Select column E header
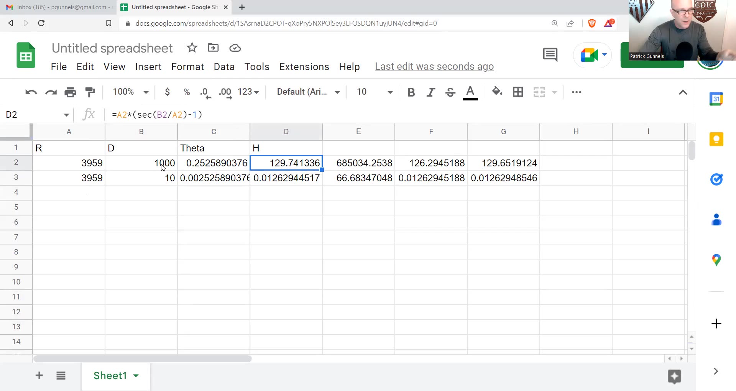Image resolution: width=736 pixels, height=391 pixels. [x=358, y=131]
